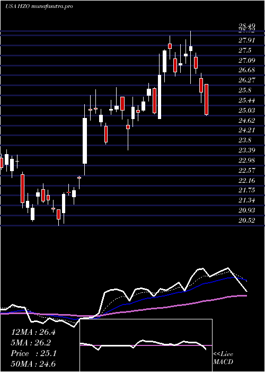Select the 26.68 price axis label
The image size is (265, 372).
click(247, 70)
